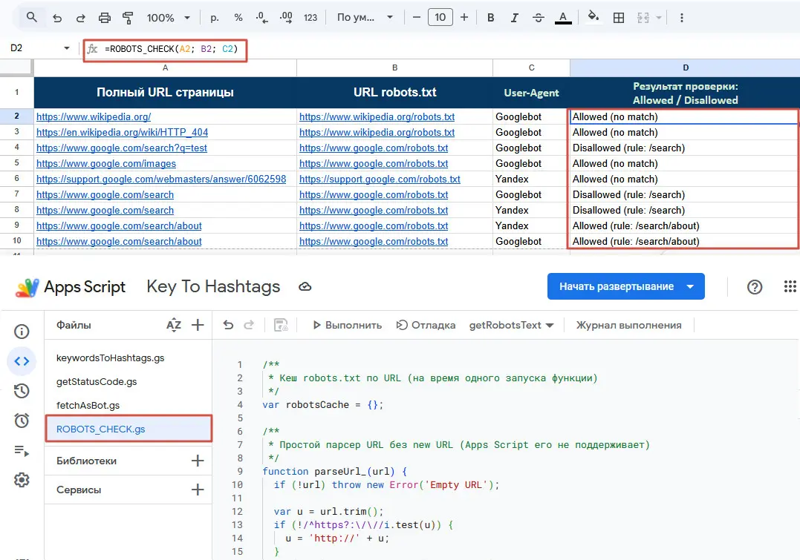Open Project Settings gear in Apps Script
Image resolution: width=800 pixels, height=560 pixels.
click(x=21, y=481)
